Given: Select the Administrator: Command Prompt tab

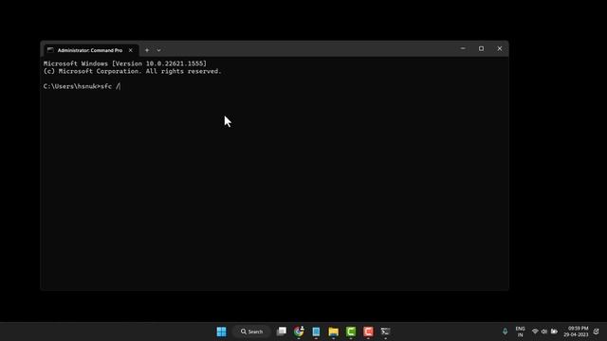Looking at the screenshot, I should click(x=90, y=50).
